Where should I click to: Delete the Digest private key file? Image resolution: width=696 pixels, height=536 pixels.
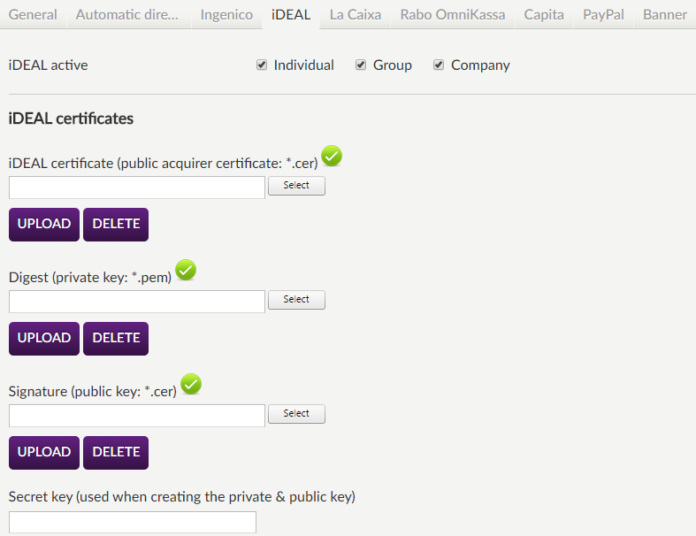click(x=116, y=339)
